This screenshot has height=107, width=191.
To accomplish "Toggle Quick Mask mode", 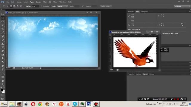I will click(3, 95).
